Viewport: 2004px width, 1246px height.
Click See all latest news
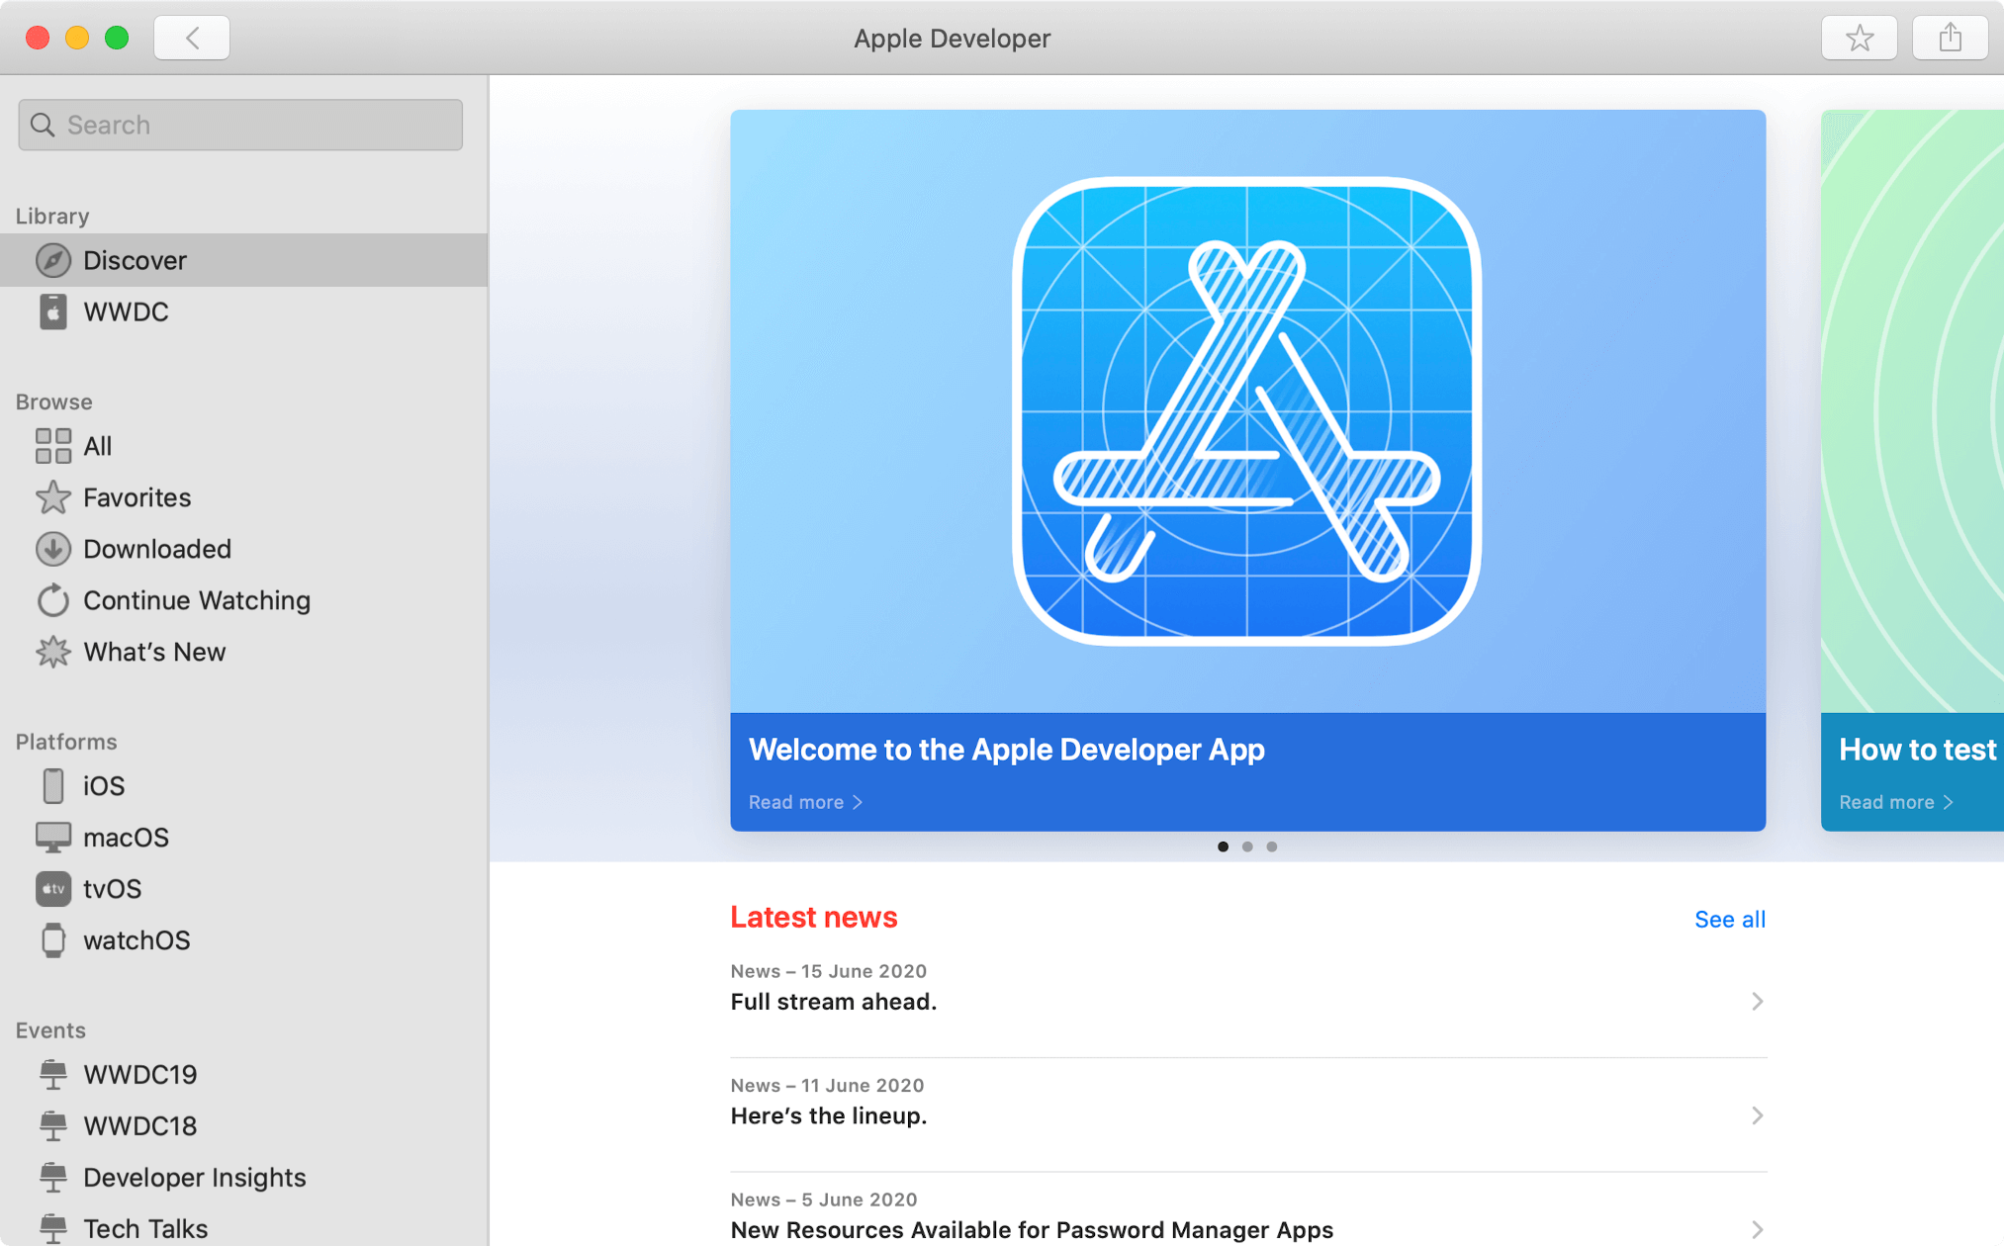pos(1729,919)
